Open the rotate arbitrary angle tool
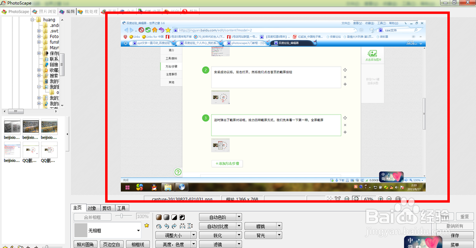 pyautogui.click(x=159, y=226)
